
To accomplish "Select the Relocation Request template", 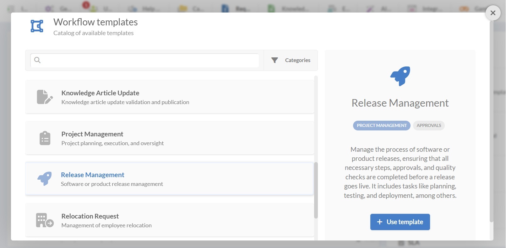I will coord(170,220).
